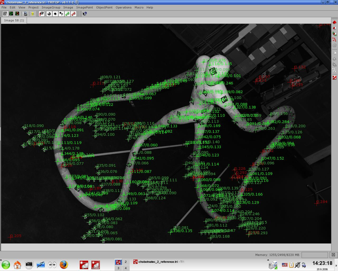
Task: Select the Image 58 (1) tab
Action: tap(14, 20)
